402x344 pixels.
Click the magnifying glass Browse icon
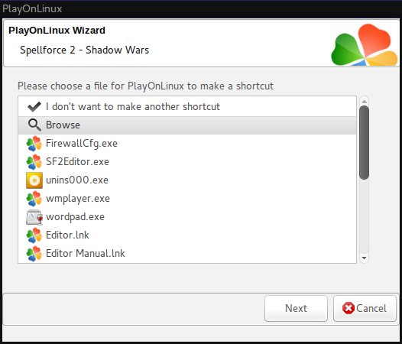(34, 125)
